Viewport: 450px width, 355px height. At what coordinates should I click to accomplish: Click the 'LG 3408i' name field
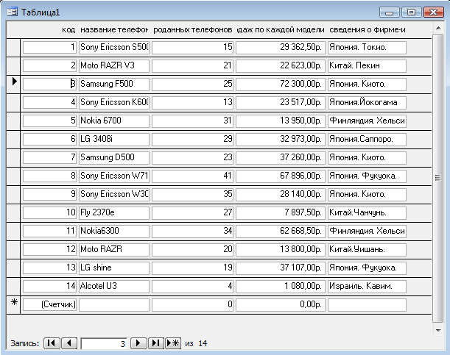[x=114, y=139]
